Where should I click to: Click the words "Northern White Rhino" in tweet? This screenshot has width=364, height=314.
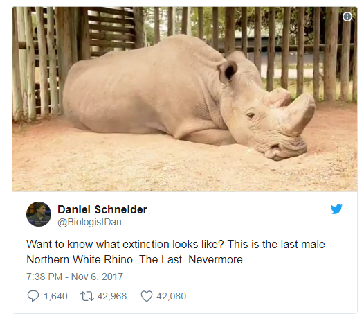tap(80, 259)
